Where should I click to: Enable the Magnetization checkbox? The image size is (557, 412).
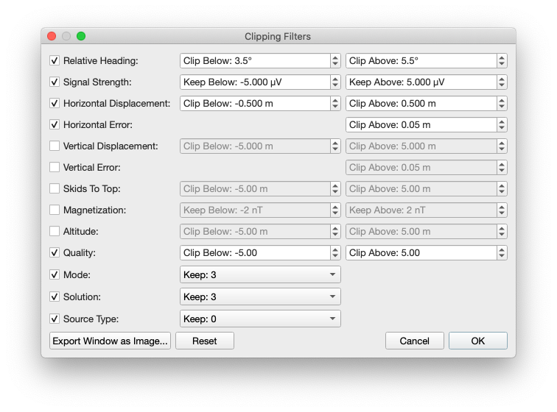point(55,210)
